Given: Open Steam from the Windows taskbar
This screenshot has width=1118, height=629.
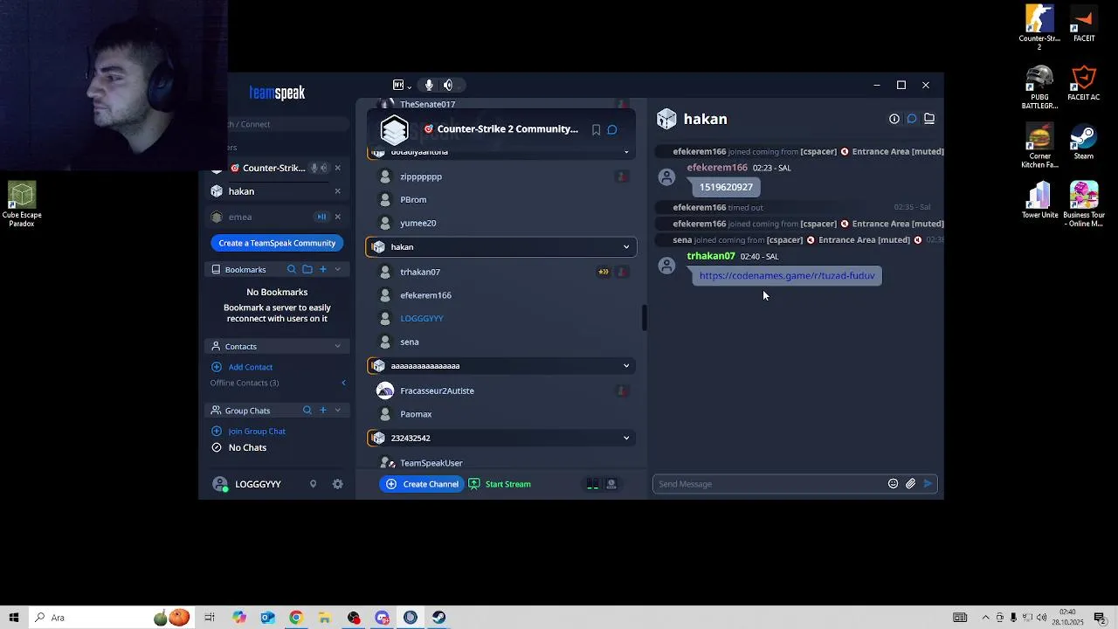Looking at the screenshot, I should tap(438, 618).
